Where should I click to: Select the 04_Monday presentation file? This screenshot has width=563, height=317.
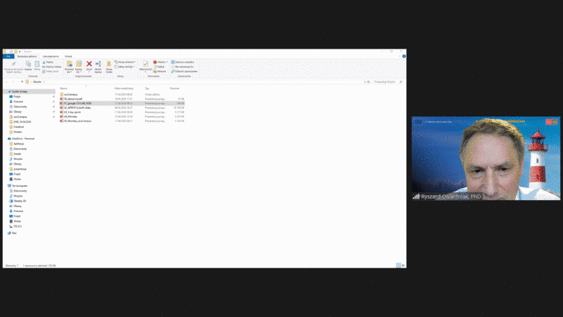(x=70, y=116)
